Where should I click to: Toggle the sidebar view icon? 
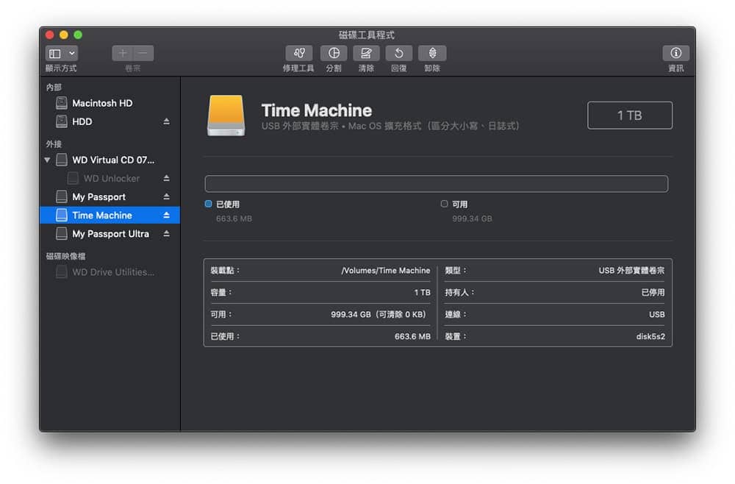coord(55,53)
